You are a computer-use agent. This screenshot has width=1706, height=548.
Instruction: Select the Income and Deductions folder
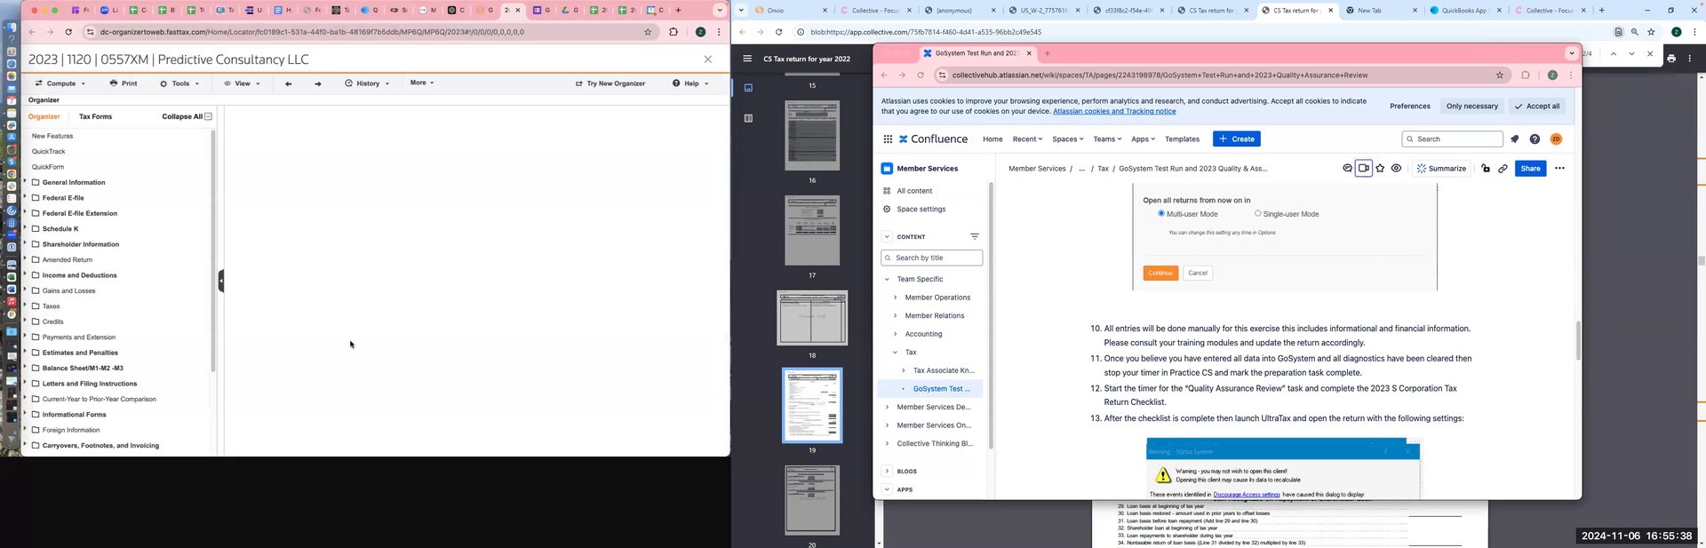point(79,275)
